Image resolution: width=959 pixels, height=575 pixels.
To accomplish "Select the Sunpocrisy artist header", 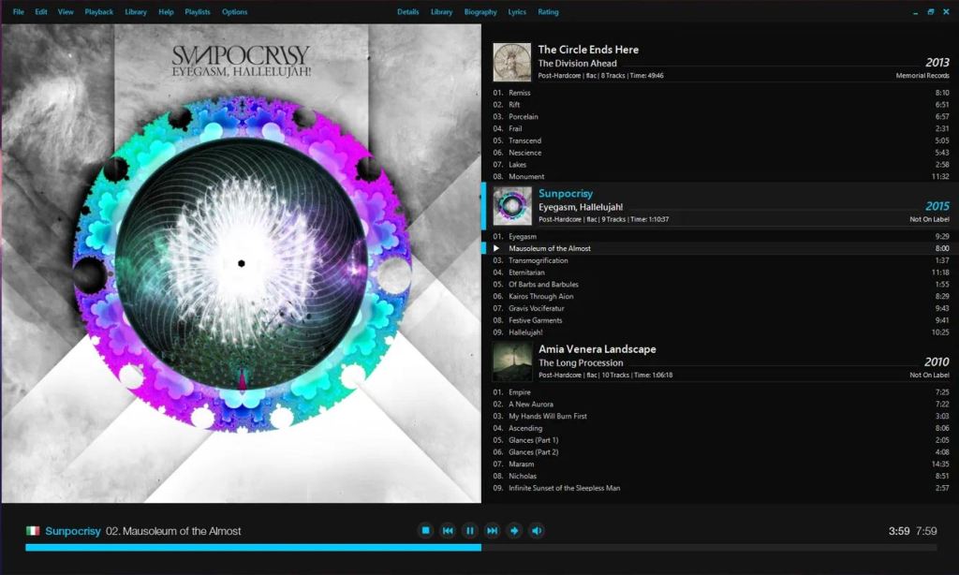I will (566, 193).
